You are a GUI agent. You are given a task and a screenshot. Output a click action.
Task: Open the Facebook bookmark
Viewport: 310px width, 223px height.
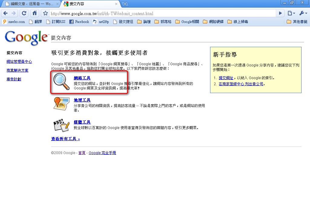[x=79, y=22]
